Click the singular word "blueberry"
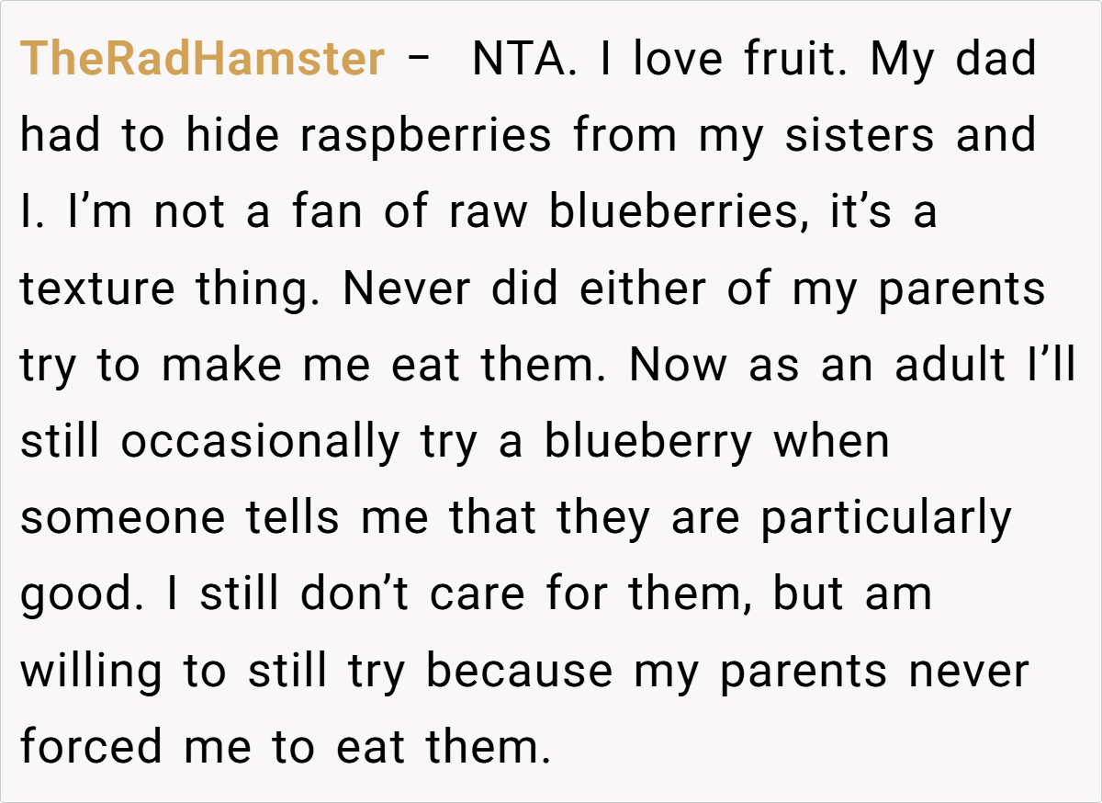1102x803 pixels. (x=648, y=442)
